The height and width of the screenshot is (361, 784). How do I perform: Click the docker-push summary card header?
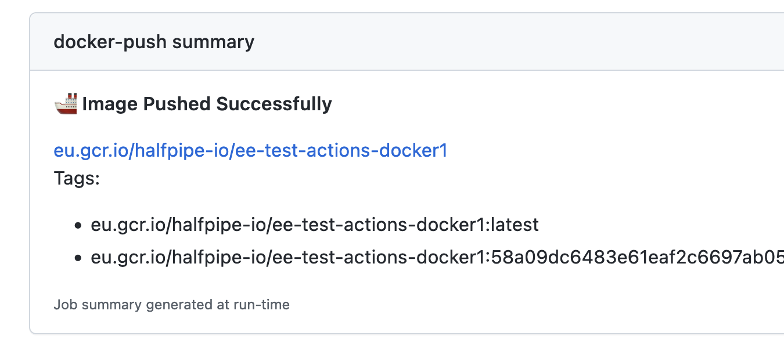[154, 41]
